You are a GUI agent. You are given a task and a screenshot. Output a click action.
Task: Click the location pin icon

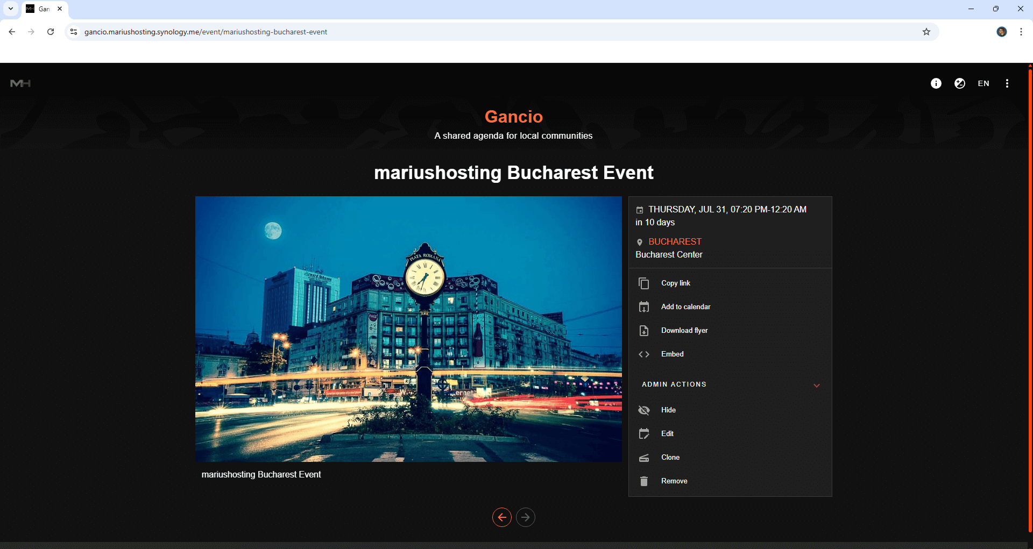pos(640,242)
